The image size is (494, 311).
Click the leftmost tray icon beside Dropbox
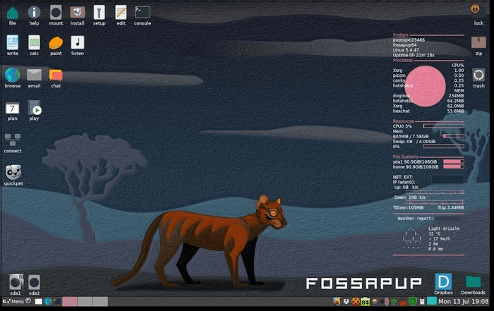(337, 302)
